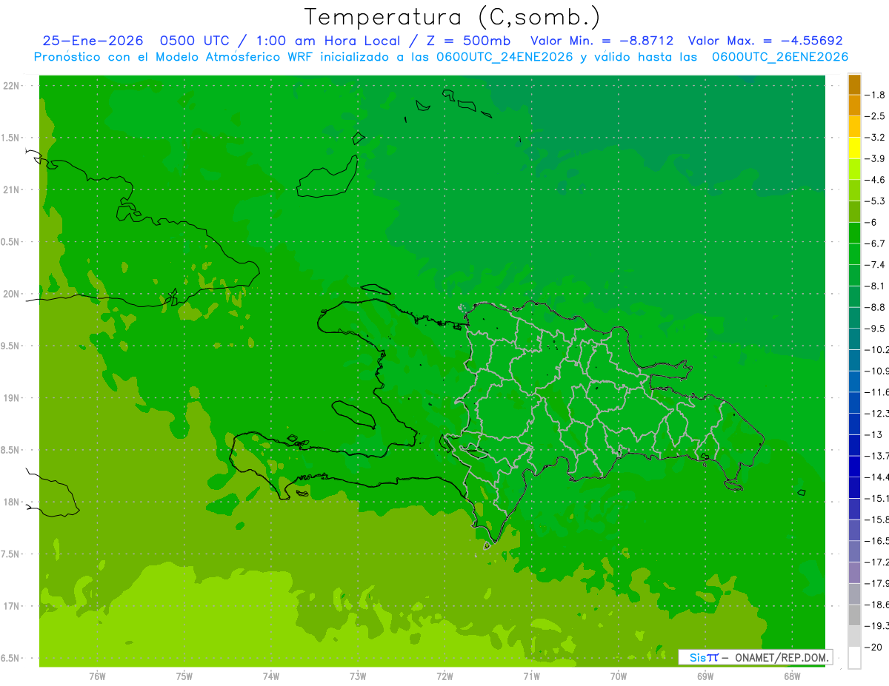
Task: Click the '0.5N' latitude label
Action: click(11, 242)
